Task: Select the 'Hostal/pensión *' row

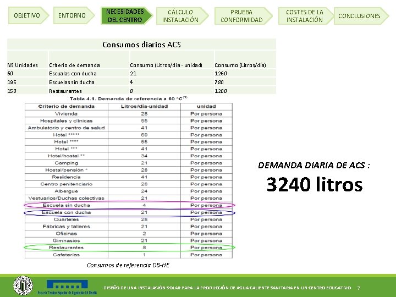Action: click(66, 170)
